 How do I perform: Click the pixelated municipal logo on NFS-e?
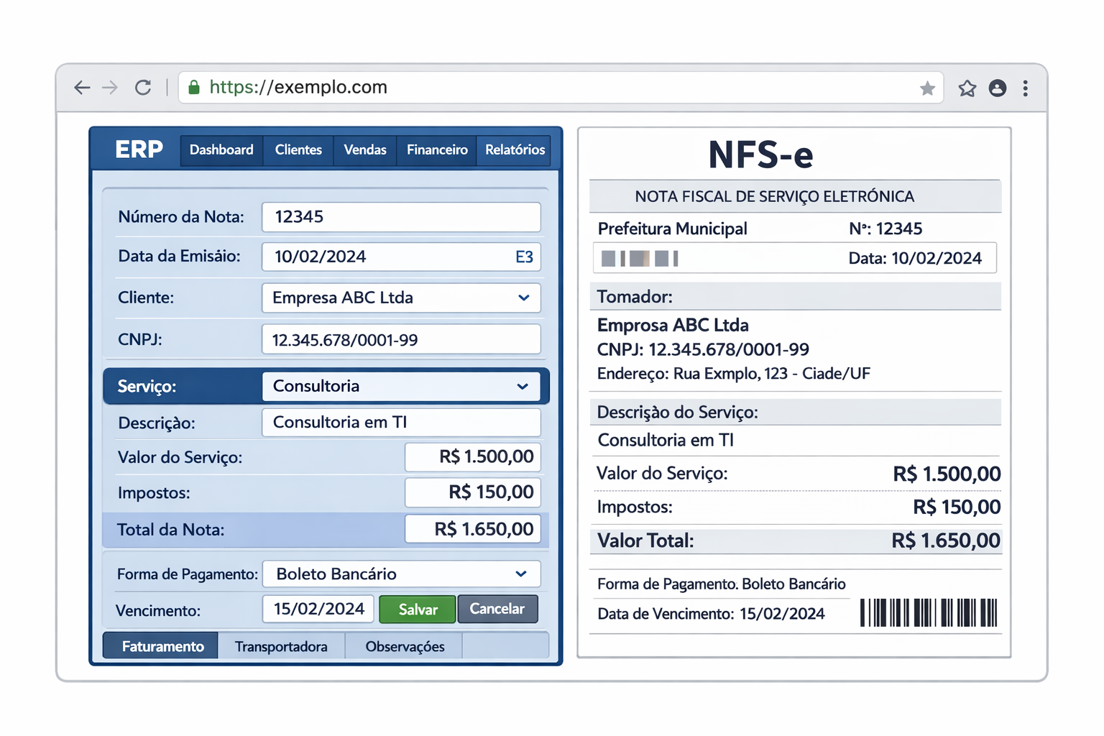click(x=639, y=259)
